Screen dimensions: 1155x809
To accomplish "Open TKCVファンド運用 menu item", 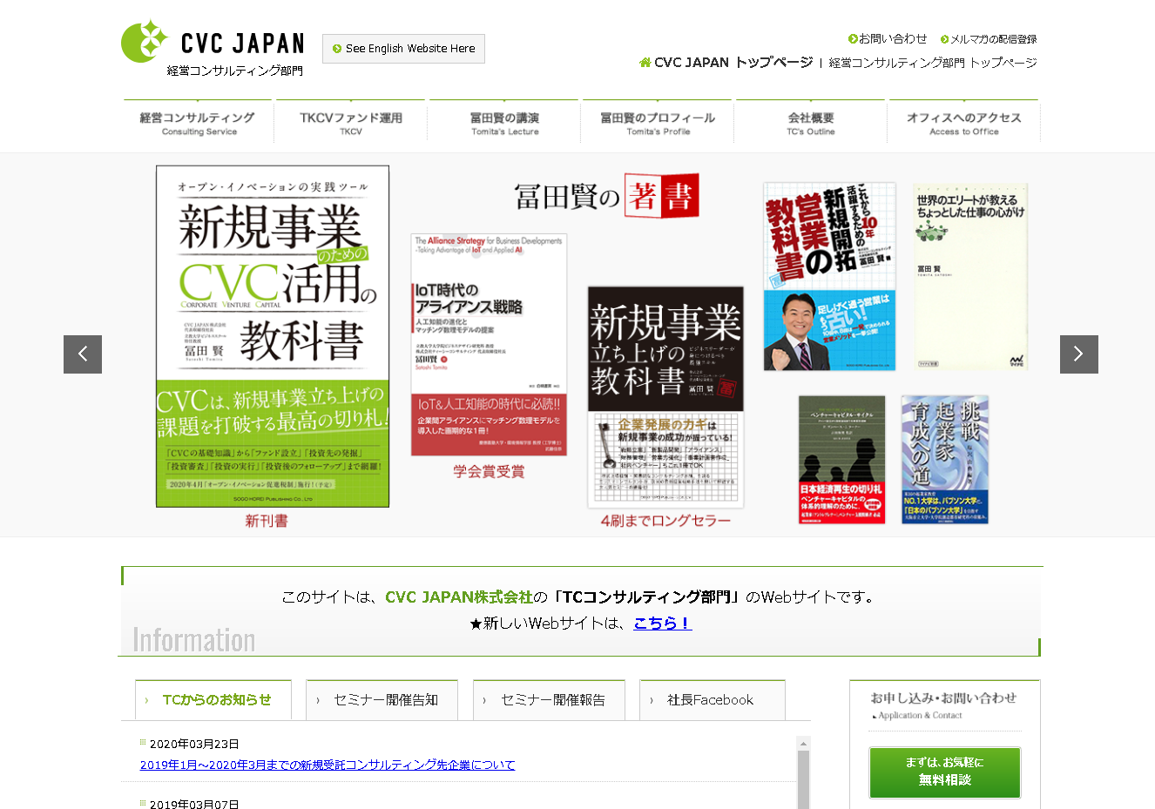I will 351,122.
